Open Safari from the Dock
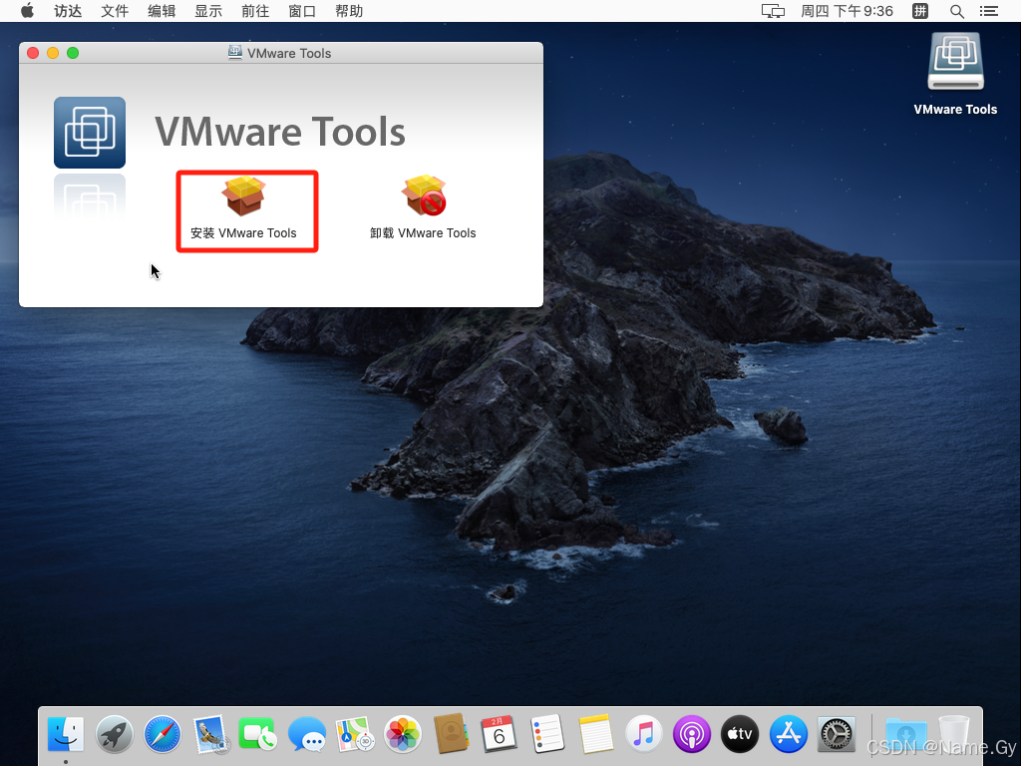The width and height of the screenshot is (1021, 766). point(163,734)
